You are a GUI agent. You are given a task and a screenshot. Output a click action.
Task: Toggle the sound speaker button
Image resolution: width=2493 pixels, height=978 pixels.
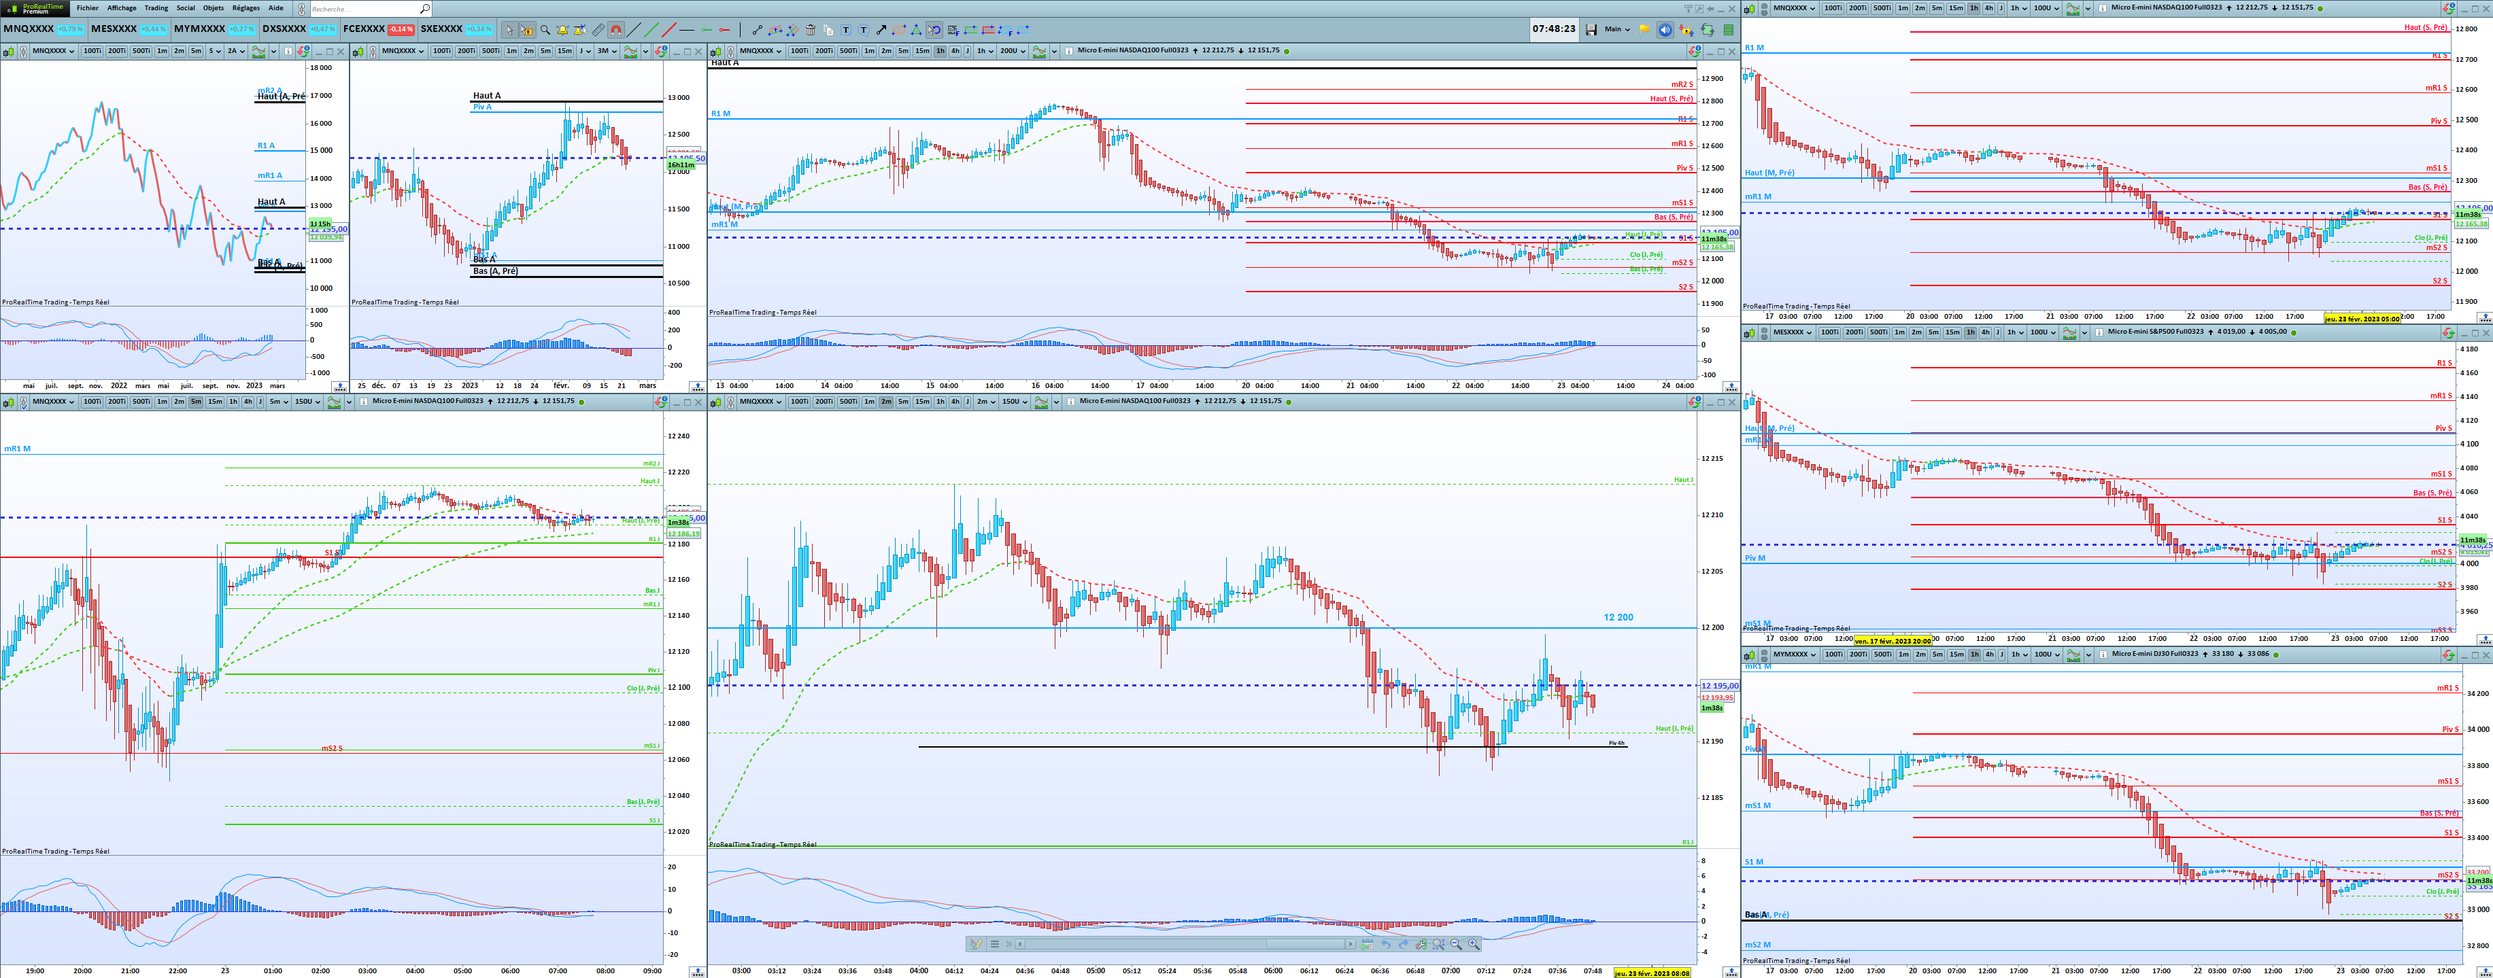tap(1665, 29)
